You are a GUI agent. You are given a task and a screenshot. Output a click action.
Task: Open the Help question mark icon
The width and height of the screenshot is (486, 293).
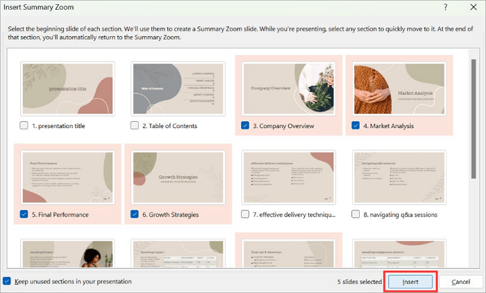coord(446,7)
